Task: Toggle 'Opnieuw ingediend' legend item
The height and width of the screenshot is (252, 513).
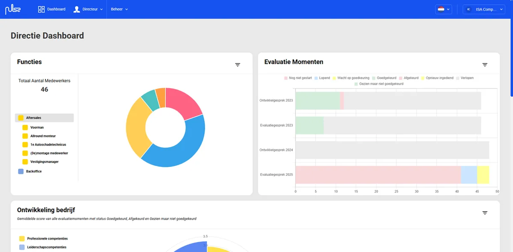Action: click(x=437, y=78)
